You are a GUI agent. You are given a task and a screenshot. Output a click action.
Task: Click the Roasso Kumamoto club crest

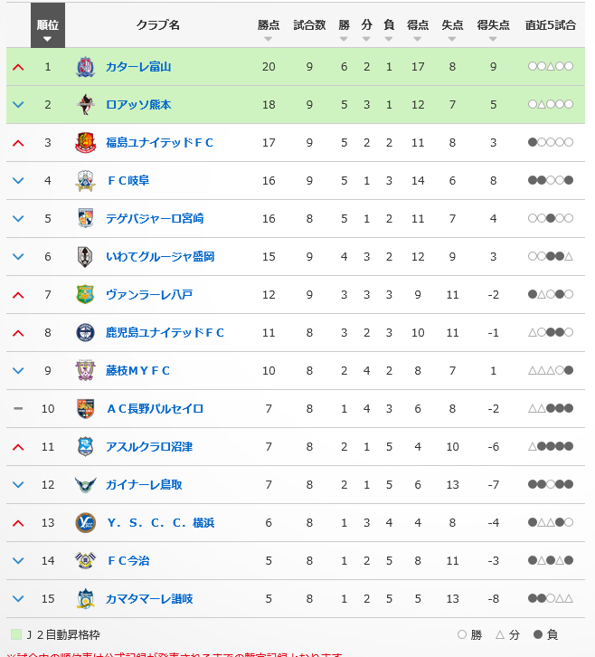click(85, 105)
